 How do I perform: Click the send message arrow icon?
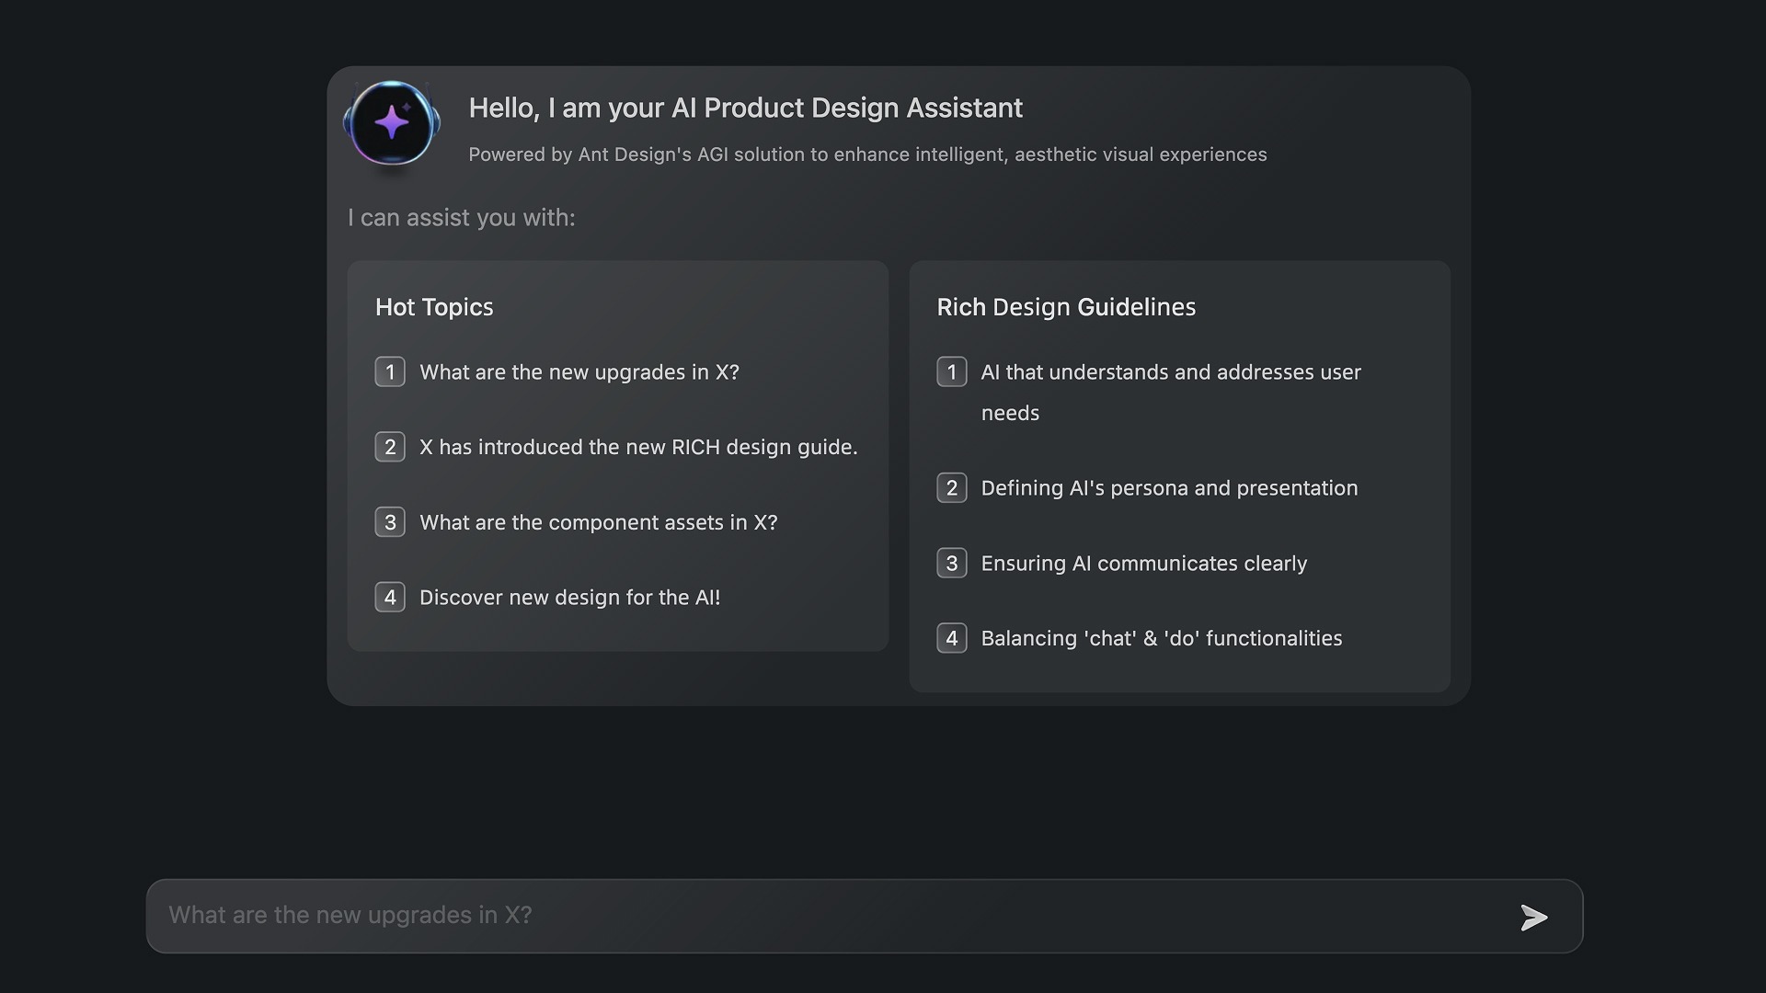pos(1533,917)
